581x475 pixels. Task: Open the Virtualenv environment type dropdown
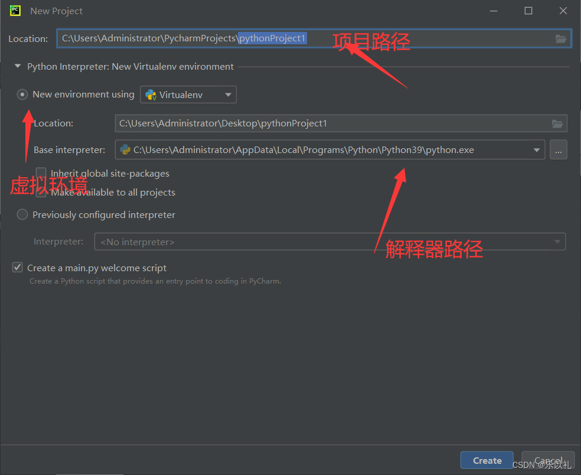[x=188, y=95]
